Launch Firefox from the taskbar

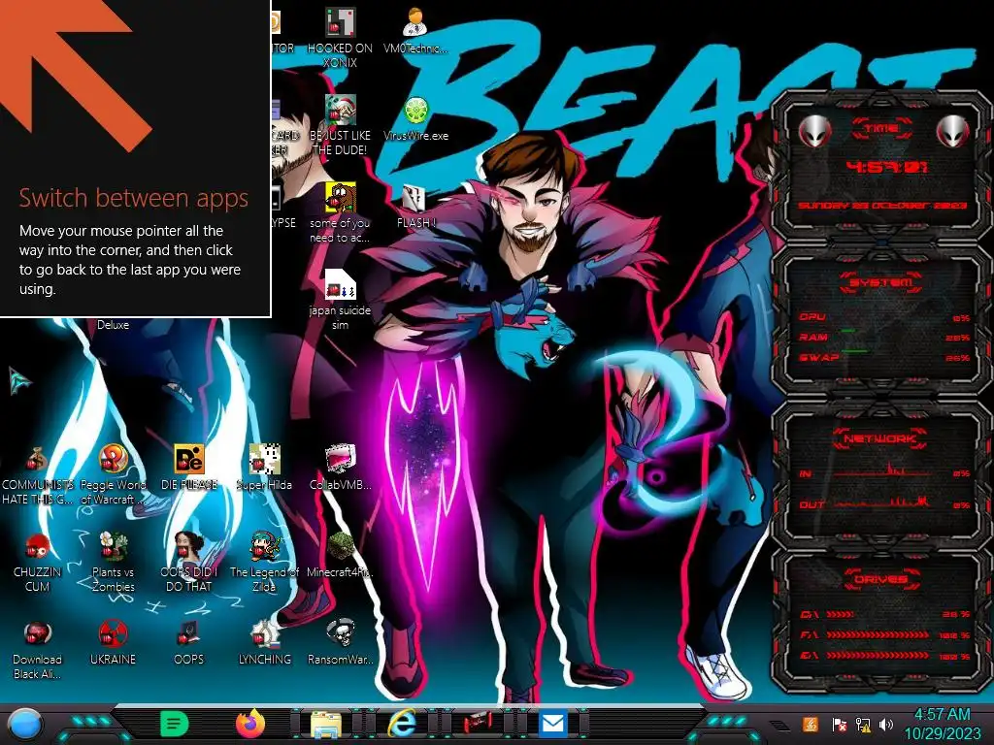click(250, 724)
